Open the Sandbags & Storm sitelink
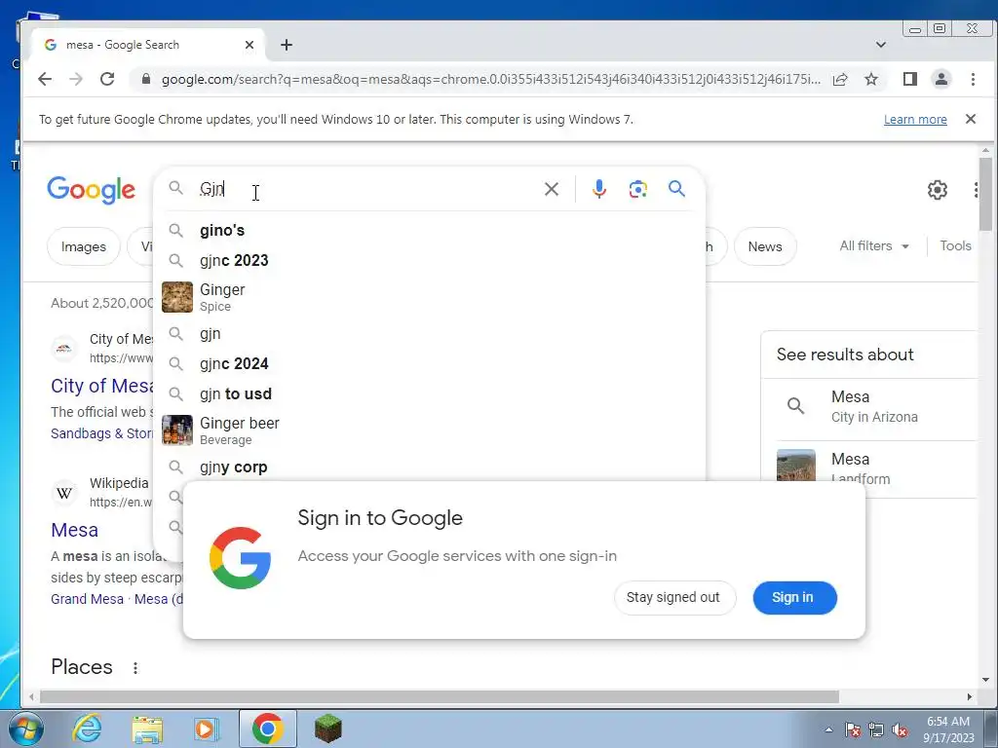 (x=101, y=433)
